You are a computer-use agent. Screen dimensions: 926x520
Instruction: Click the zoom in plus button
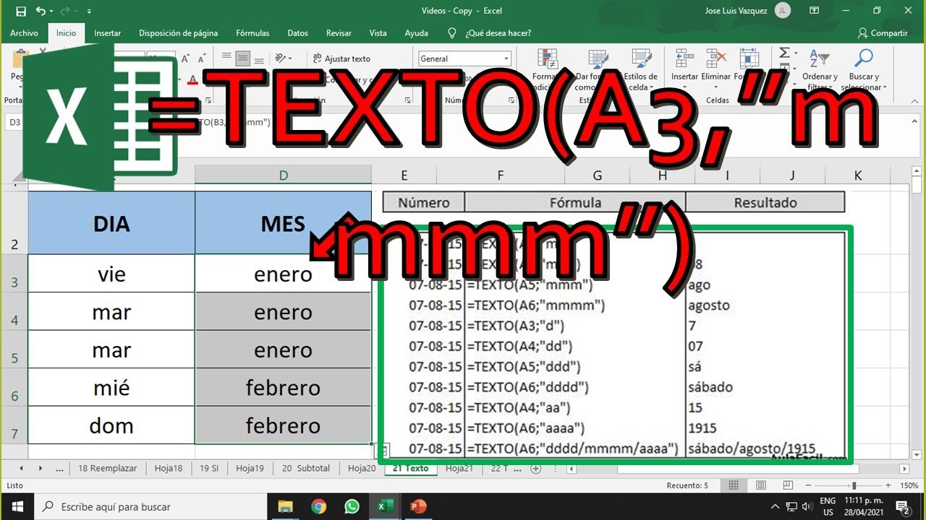coord(888,486)
